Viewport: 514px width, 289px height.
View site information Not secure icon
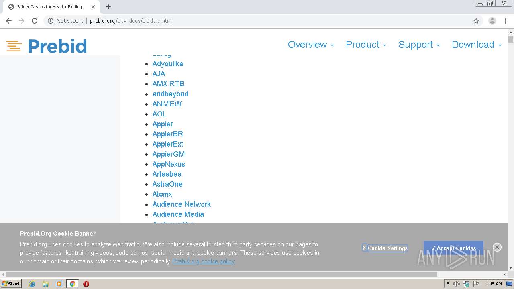pos(51,21)
